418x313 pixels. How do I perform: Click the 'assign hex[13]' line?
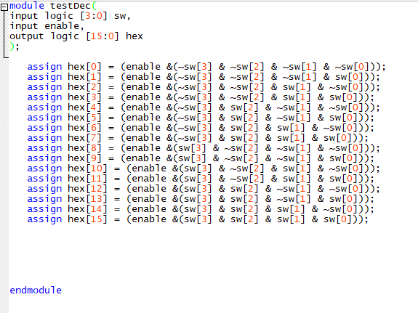pyautogui.click(x=201, y=199)
